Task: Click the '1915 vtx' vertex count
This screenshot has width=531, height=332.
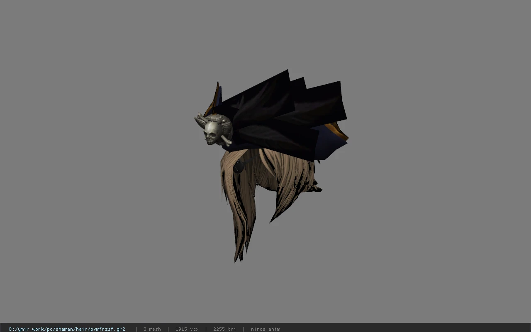Action: [187, 329]
